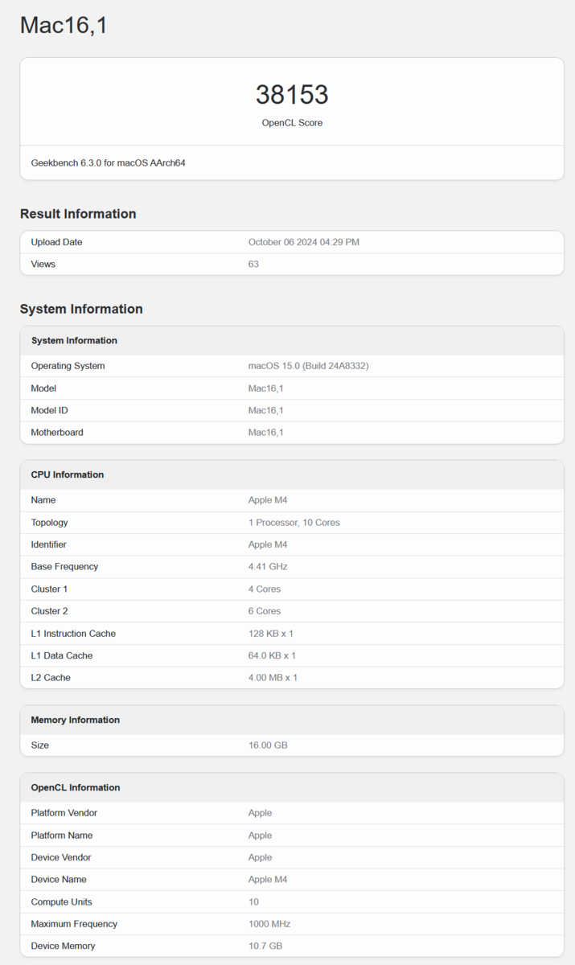
Task: Click the Model ID row label
Action: 49,410
